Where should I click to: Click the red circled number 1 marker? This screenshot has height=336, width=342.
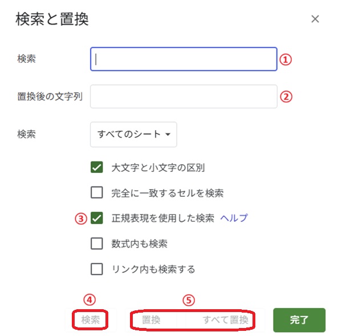coord(286,58)
